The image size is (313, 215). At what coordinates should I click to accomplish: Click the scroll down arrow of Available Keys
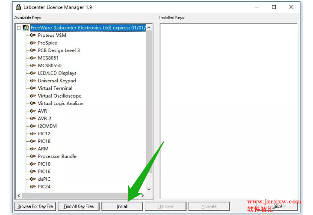[149, 189]
